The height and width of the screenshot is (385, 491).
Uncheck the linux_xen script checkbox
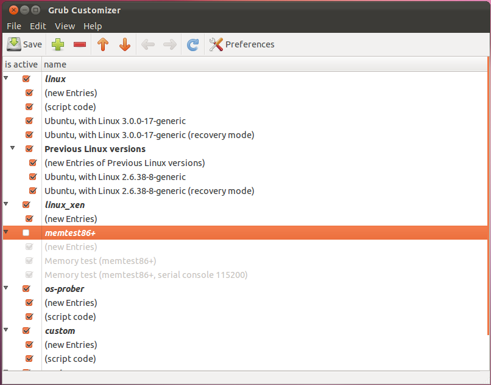[26, 204]
